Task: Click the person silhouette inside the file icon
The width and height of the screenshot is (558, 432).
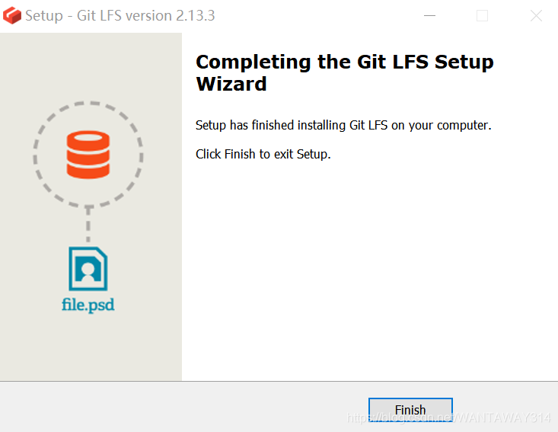Action: tap(88, 271)
